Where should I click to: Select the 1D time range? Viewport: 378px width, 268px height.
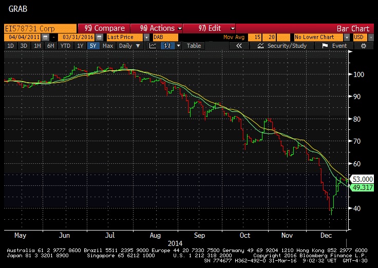10,46
